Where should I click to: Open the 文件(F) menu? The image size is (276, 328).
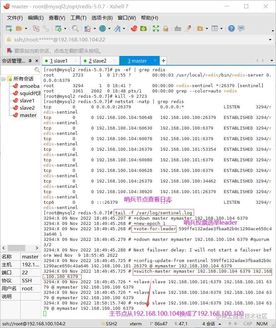click(15, 18)
